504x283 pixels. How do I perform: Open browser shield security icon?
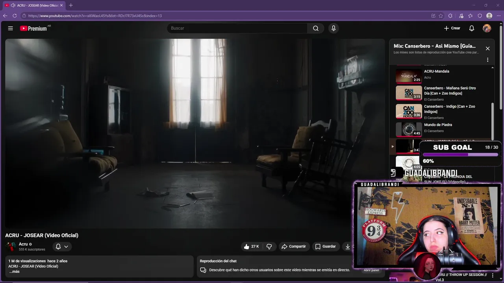click(480, 16)
